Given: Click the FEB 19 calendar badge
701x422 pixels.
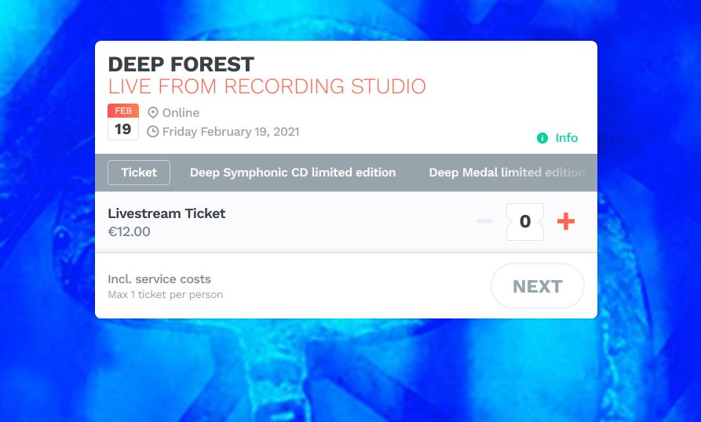Looking at the screenshot, I should 123,122.
